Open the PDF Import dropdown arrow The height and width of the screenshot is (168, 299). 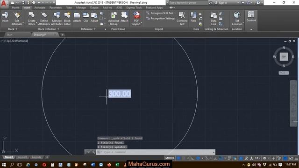pyautogui.click(x=142, y=23)
